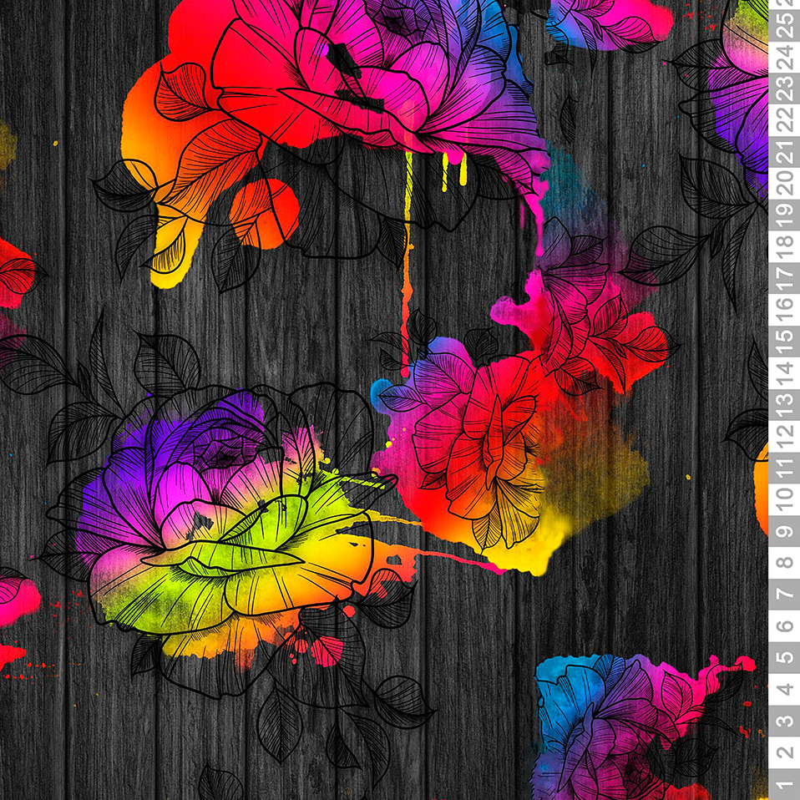
Task: Click the number 10 on the ruler
Action: click(x=783, y=499)
